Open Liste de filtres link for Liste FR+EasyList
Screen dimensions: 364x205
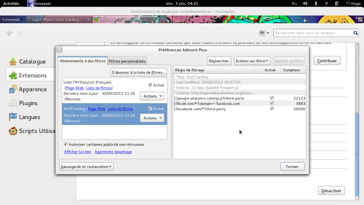point(99,88)
